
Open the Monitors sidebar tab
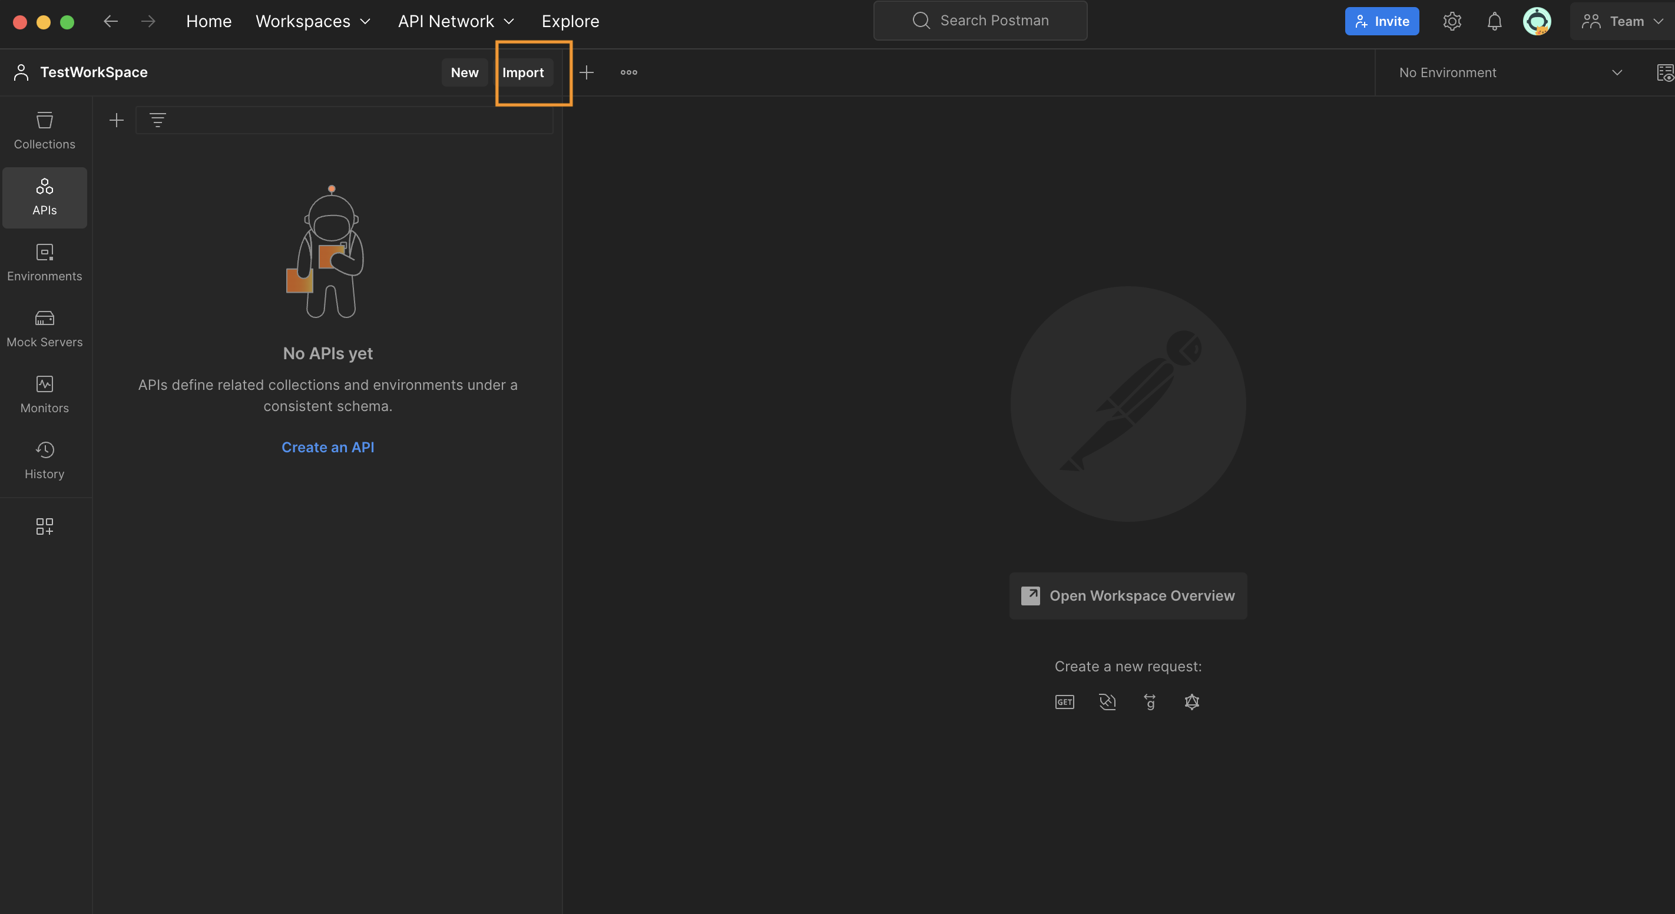tap(44, 395)
